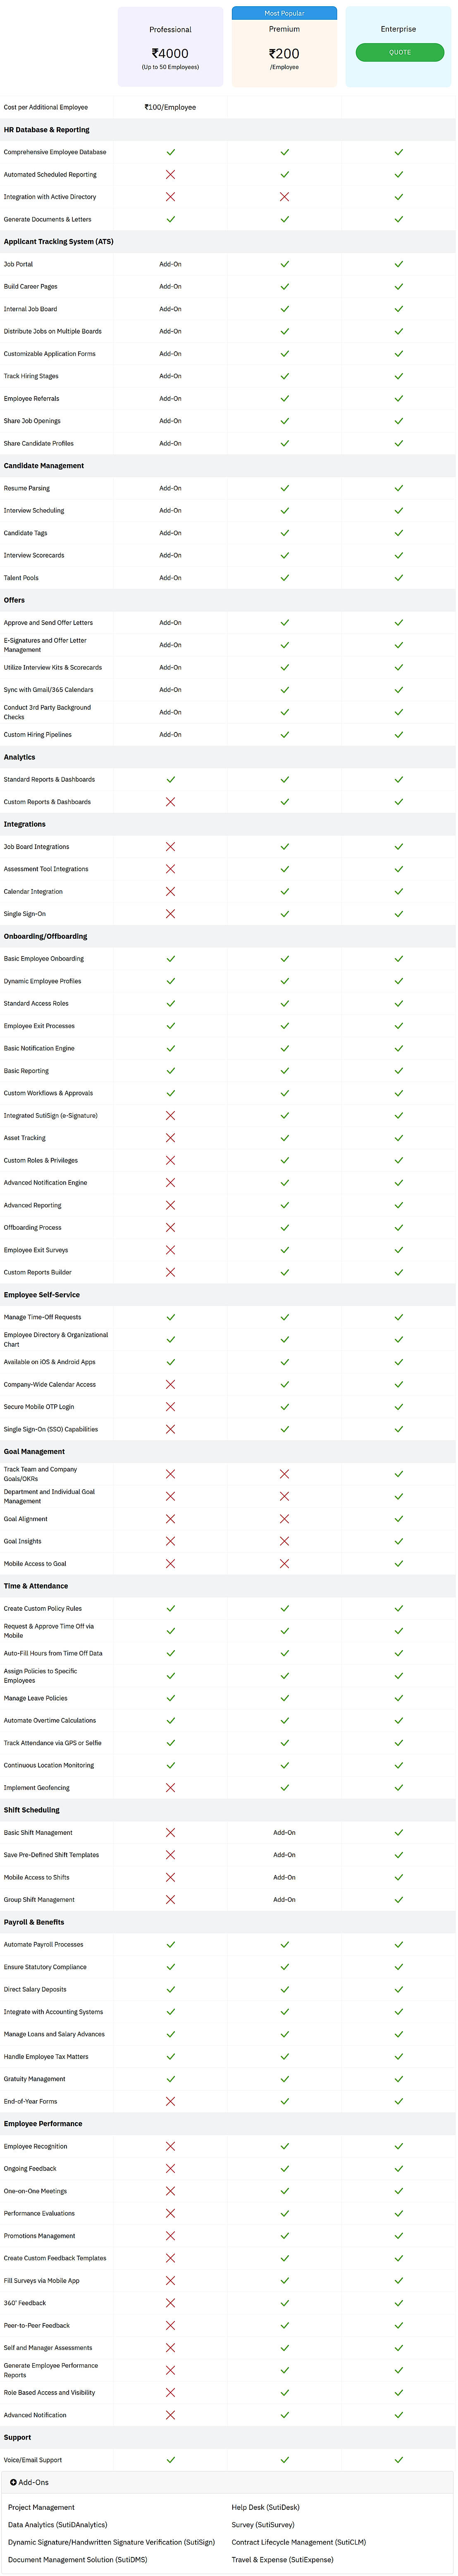Click Premium's Add-On label for Basic Shift Management
The height and width of the screenshot is (2576, 458).
[x=284, y=1833]
